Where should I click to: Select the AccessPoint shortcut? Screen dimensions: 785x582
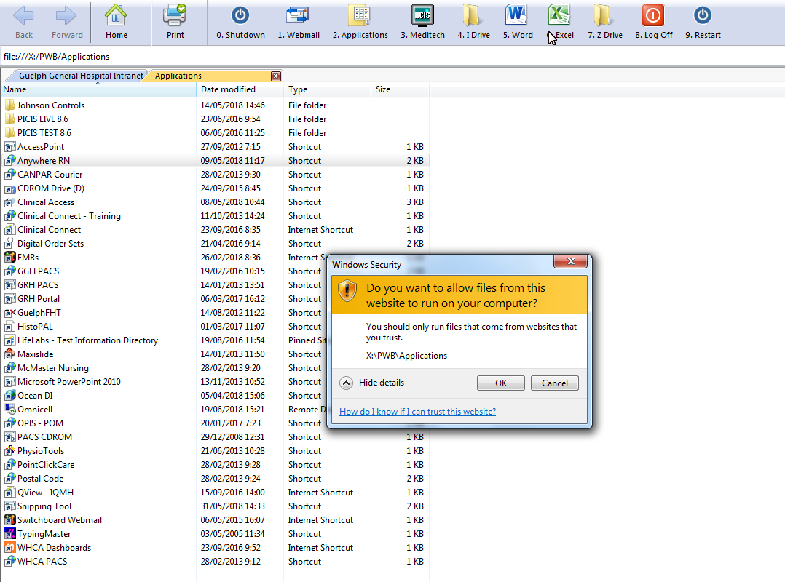point(41,146)
